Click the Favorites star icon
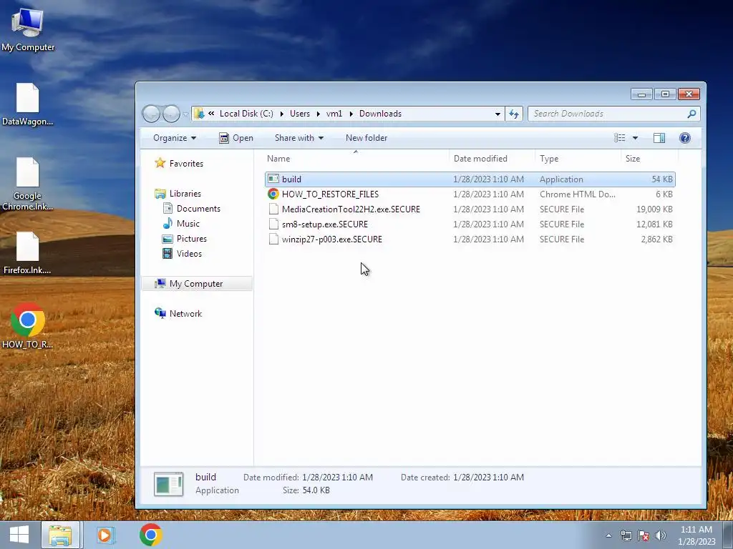The height and width of the screenshot is (549, 733). point(160,163)
